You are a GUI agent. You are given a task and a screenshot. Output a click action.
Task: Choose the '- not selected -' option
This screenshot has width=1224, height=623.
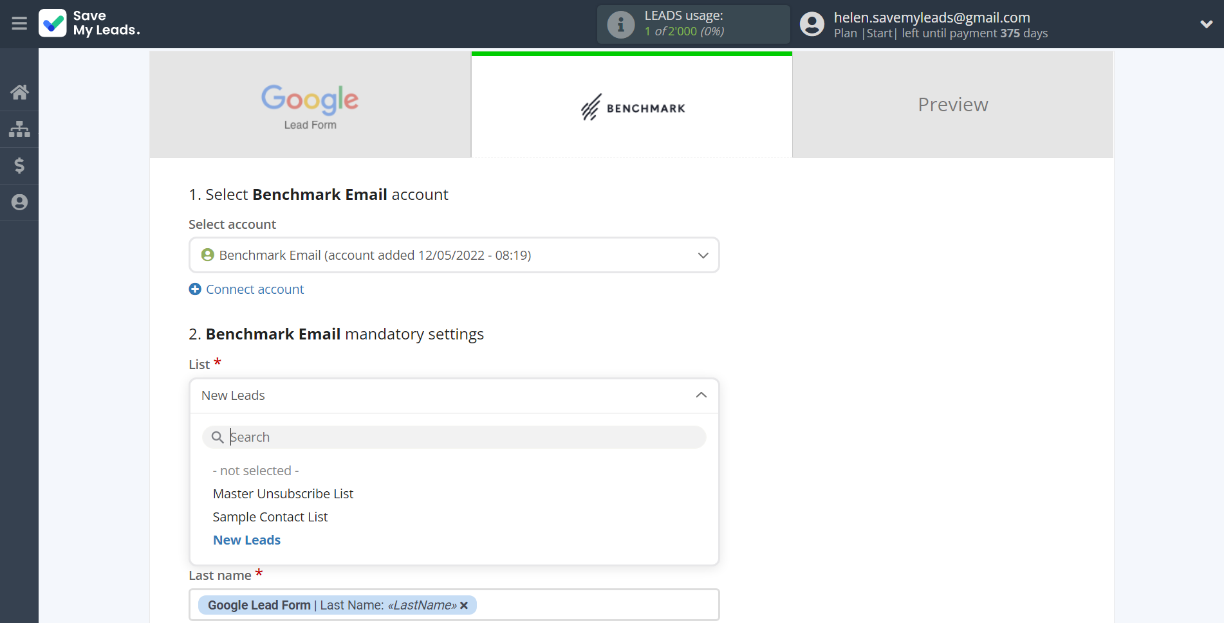click(255, 471)
